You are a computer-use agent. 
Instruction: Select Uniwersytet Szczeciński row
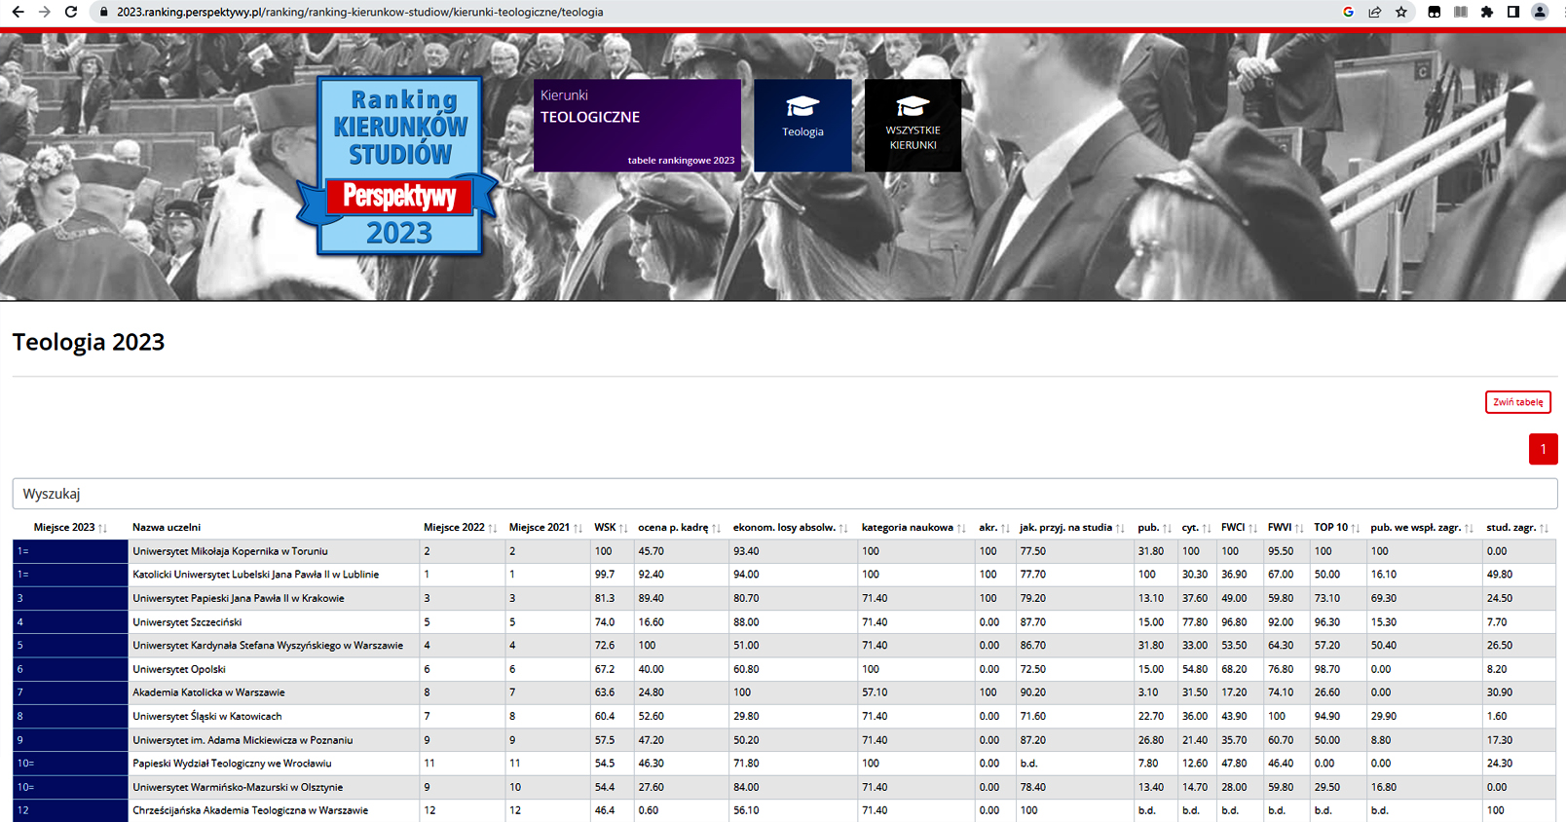pyautogui.click(x=785, y=621)
